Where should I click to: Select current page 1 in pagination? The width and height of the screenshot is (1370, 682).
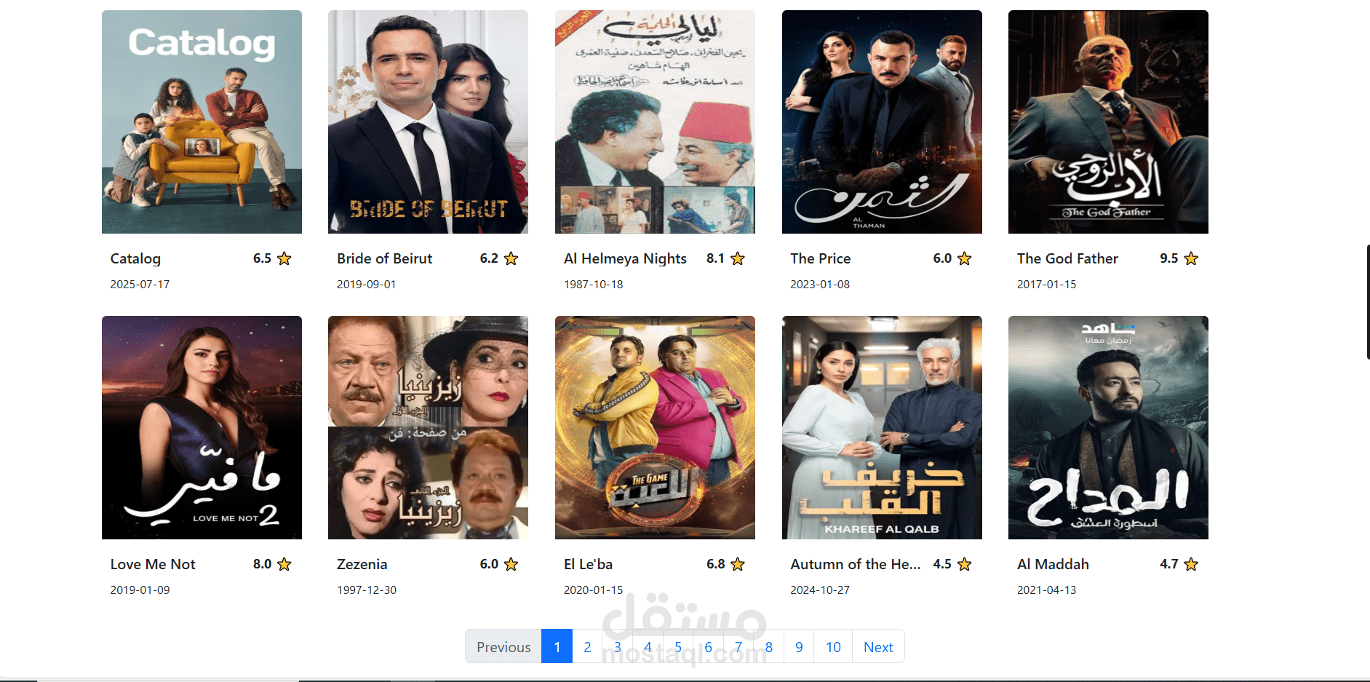click(557, 646)
